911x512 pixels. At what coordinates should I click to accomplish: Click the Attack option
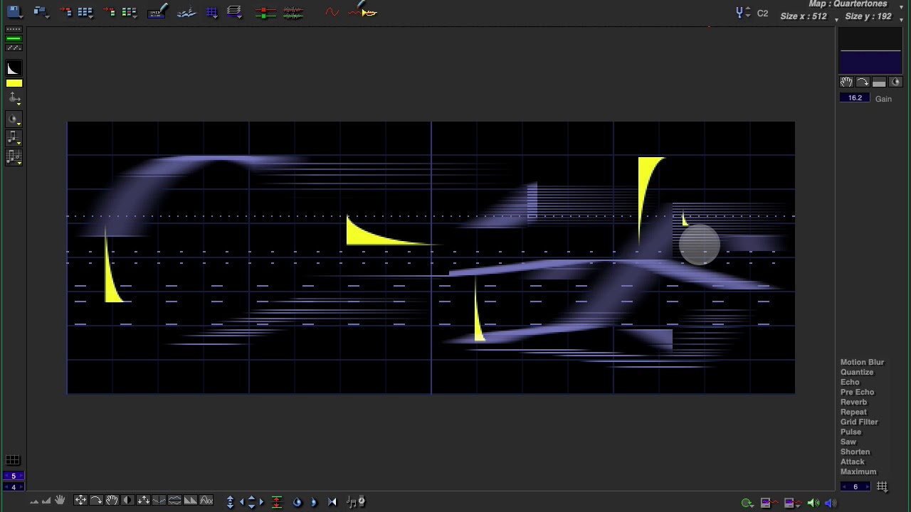pos(852,462)
